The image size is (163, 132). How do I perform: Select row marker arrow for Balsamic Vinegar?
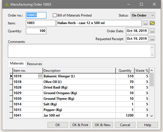[x=11, y=76]
